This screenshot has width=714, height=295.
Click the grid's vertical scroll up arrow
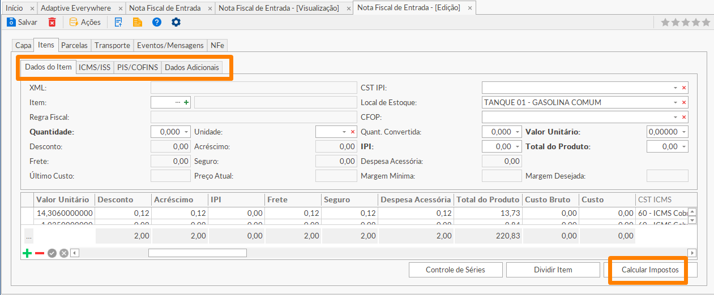click(692, 211)
